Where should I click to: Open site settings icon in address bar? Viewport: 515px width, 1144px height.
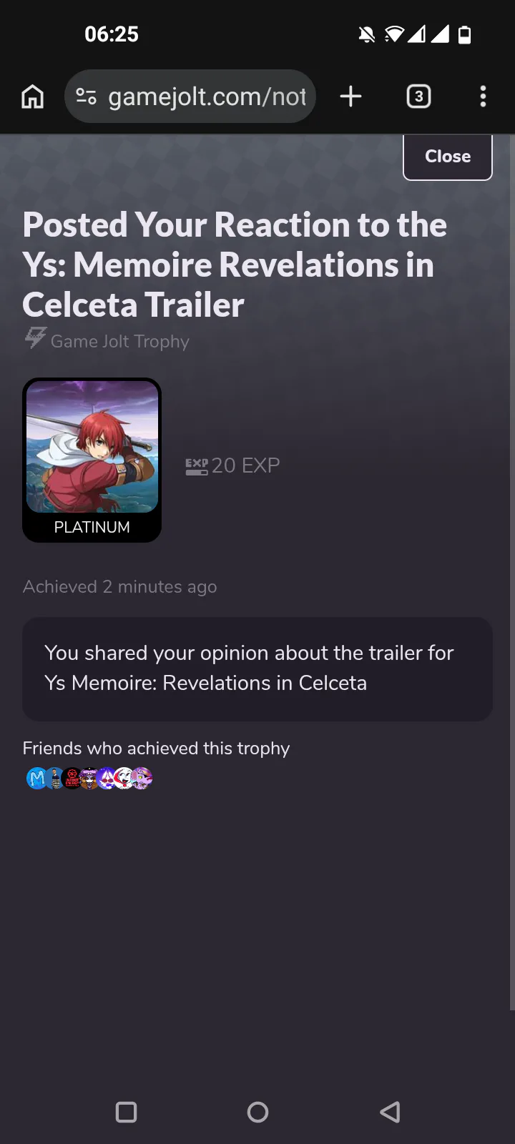[x=87, y=97]
